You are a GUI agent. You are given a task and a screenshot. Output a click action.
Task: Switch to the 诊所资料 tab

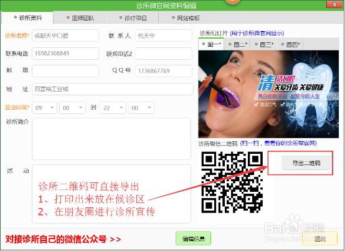tap(27, 17)
